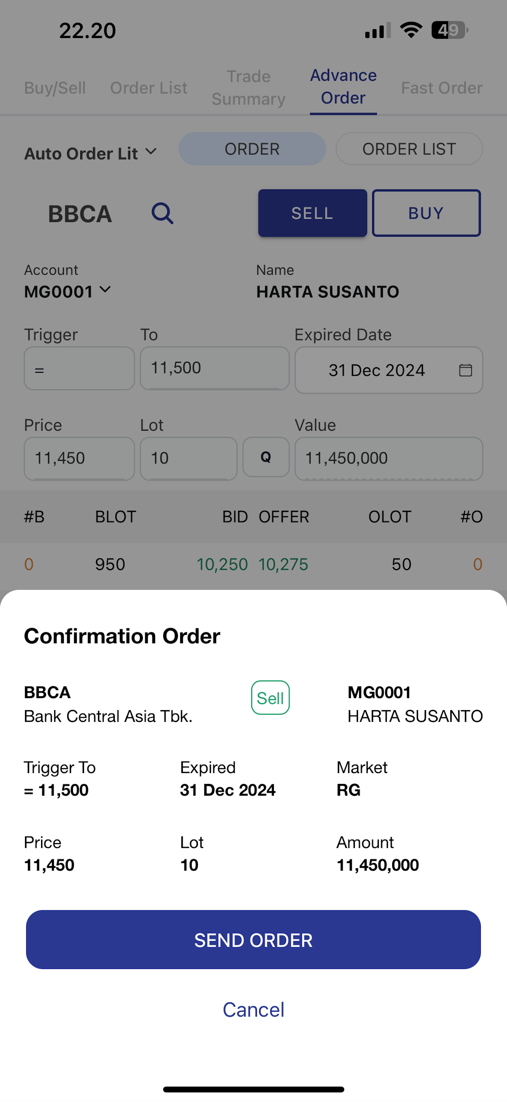507x1102 pixels.
Task: Switch to the Fast Order tab
Action: pos(442,88)
